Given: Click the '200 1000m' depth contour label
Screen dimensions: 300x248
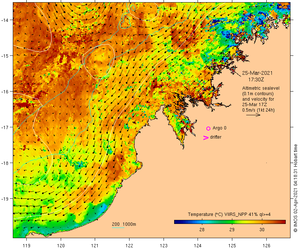Looking at the screenshot, I should coord(124,224).
